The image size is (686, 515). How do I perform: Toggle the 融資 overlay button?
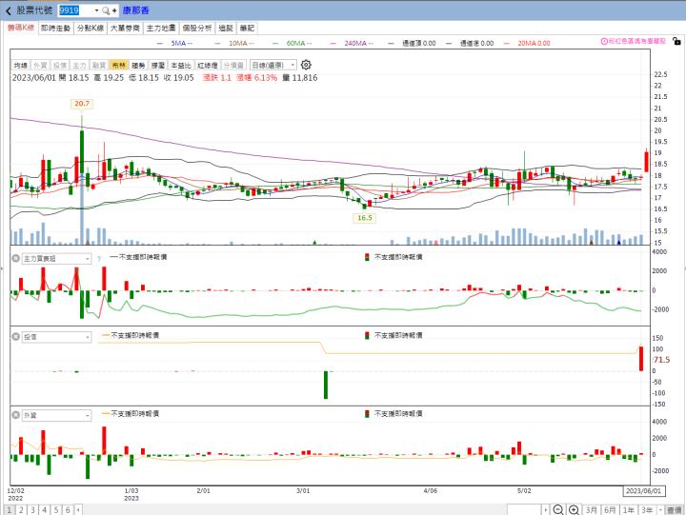coord(99,65)
